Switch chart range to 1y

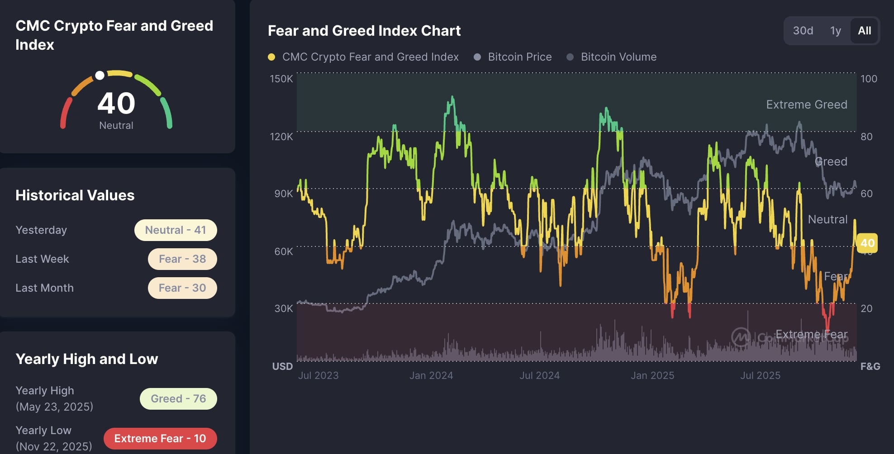(x=835, y=31)
